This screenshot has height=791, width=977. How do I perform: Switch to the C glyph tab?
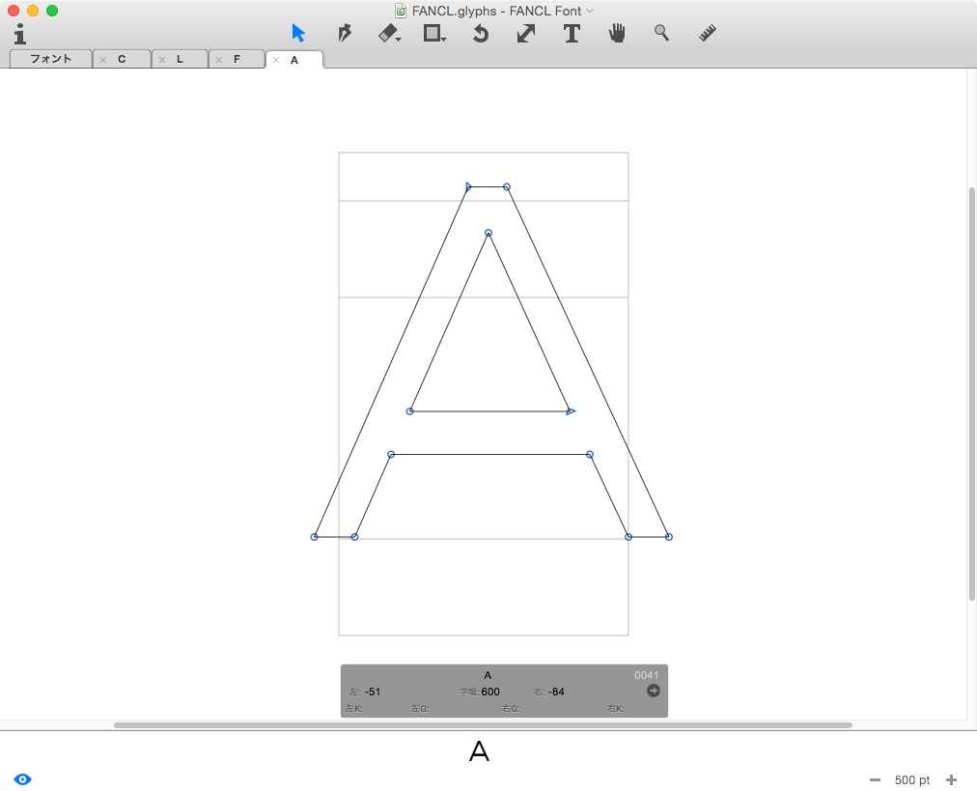point(122,59)
